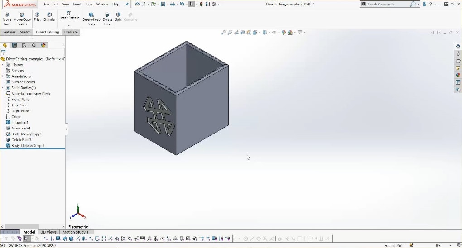
Task: Undo the last action
Action: (182, 4)
